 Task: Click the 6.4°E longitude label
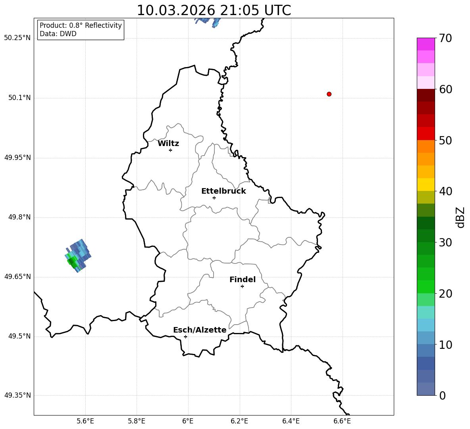point(291,421)
